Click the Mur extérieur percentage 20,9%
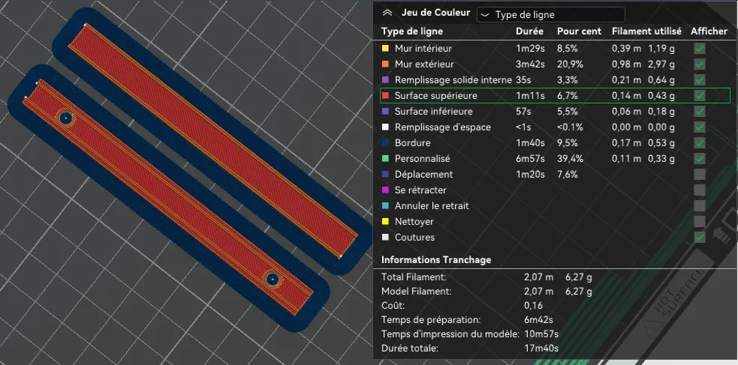The height and width of the screenshot is (365, 738). click(571, 64)
